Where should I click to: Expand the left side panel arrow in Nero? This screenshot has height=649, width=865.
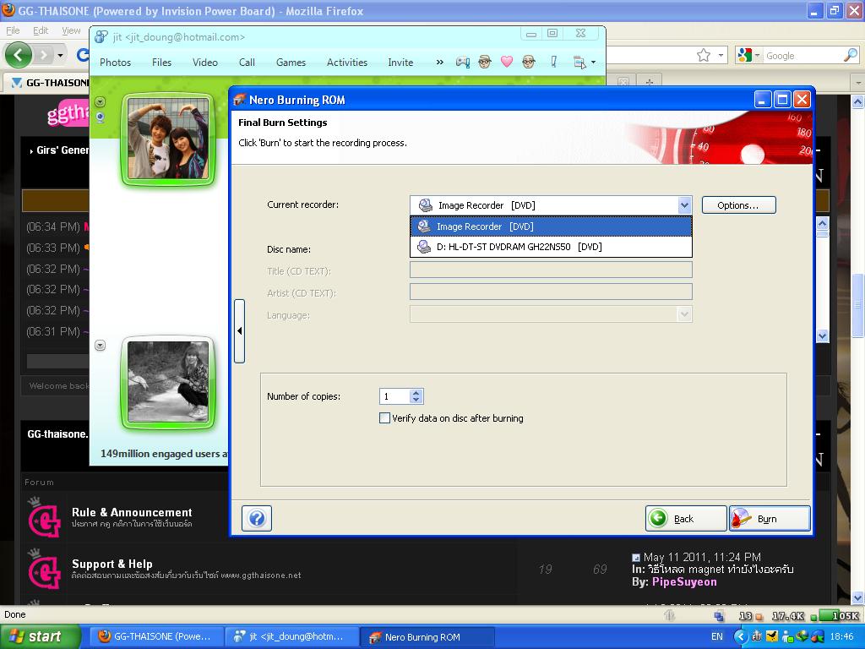(x=239, y=331)
